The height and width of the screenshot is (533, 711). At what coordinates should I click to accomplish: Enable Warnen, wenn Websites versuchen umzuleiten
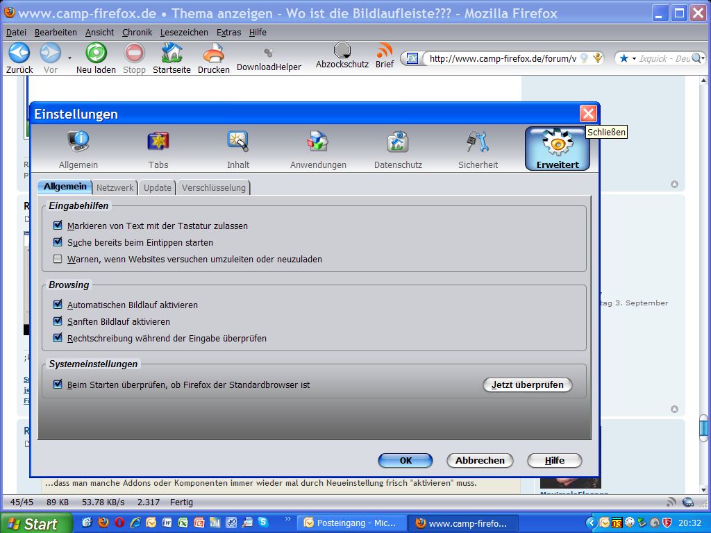click(58, 259)
